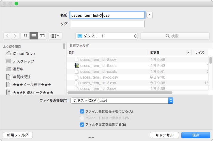The height and width of the screenshot is (141, 213).
Task: Click the horizontal scrollbar of file list
Action: 120,93
